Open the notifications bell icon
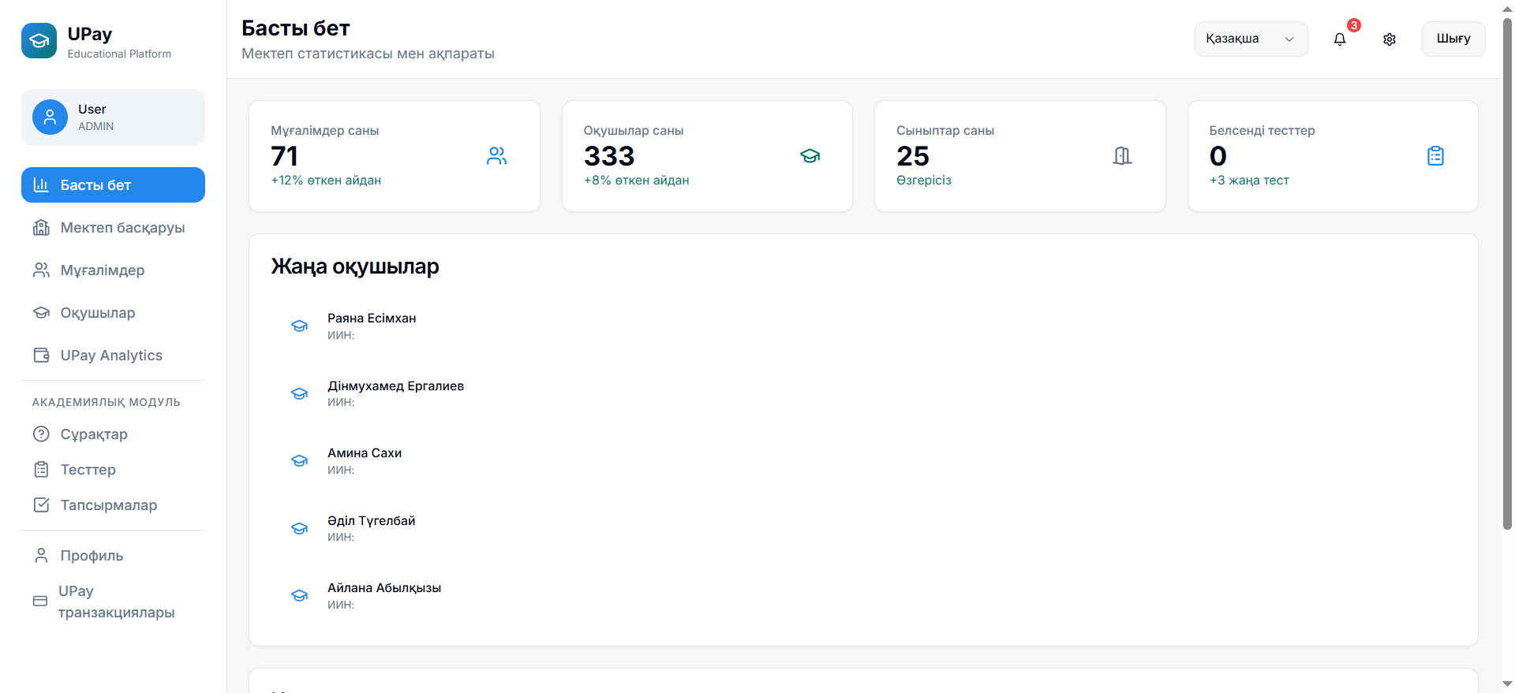This screenshot has height=693, width=1515. coord(1340,39)
